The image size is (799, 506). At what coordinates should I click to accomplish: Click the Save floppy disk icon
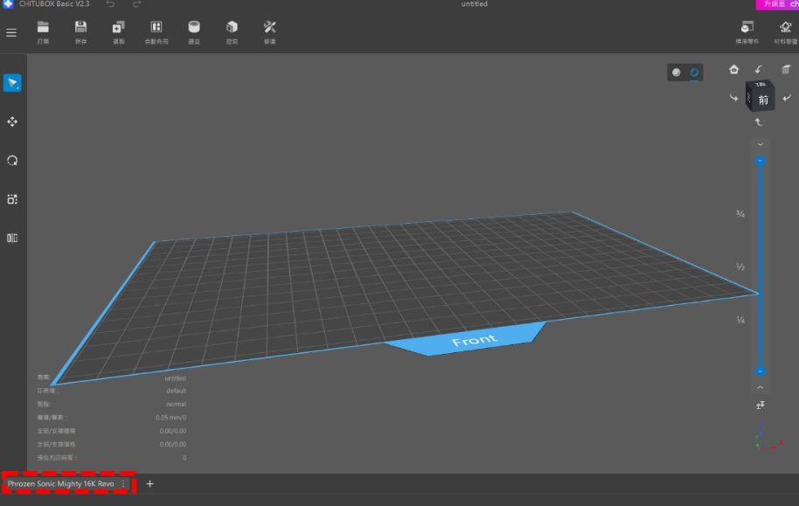(x=80, y=28)
